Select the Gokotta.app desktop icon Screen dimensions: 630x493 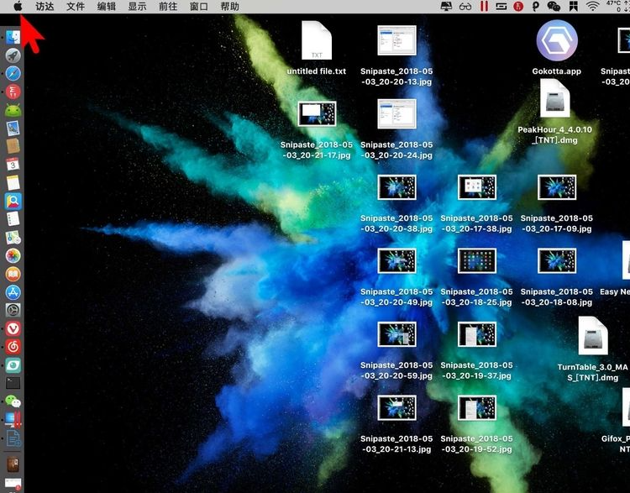pyautogui.click(x=556, y=40)
